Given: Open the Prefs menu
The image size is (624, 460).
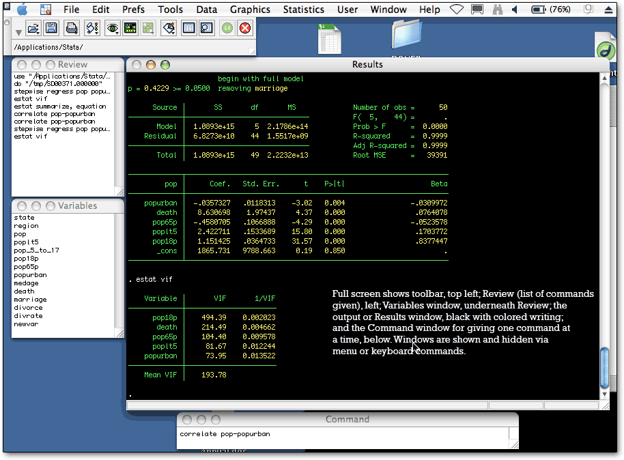Looking at the screenshot, I should click(x=133, y=9).
